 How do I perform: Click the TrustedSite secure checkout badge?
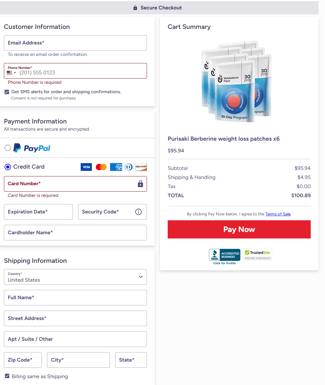pos(258,255)
